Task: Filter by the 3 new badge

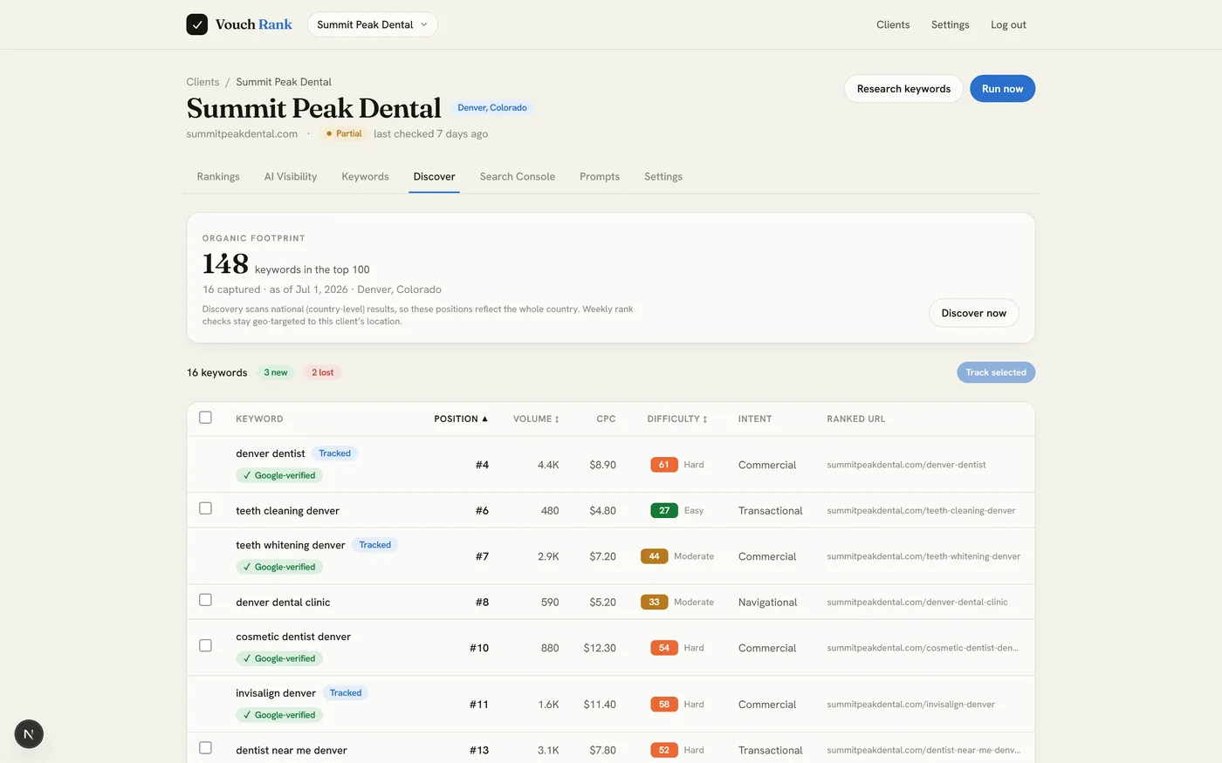Action: tap(276, 372)
